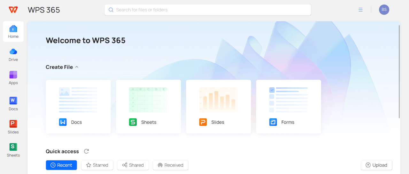Image resolution: width=409 pixels, height=174 pixels.
Task: Click the blue Docs W icon
Action: click(63, 122)
